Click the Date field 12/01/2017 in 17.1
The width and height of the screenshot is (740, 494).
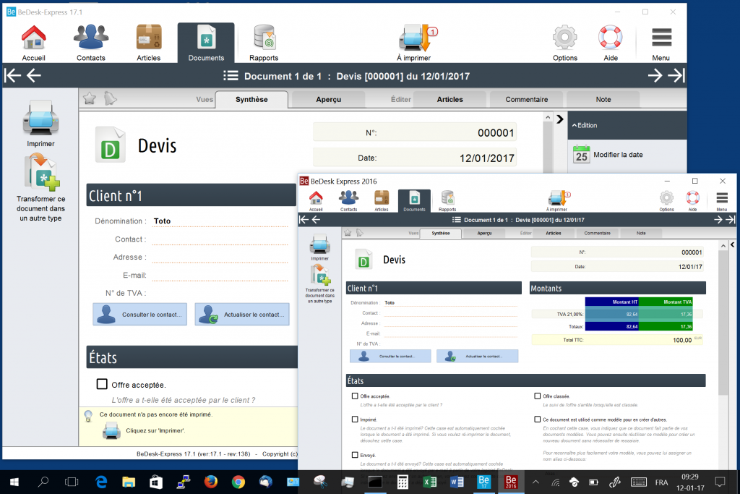pos(415,158)
